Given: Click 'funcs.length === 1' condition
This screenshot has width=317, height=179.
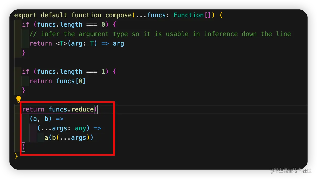Looking at the screenshot, I should [x=71, y=72].
